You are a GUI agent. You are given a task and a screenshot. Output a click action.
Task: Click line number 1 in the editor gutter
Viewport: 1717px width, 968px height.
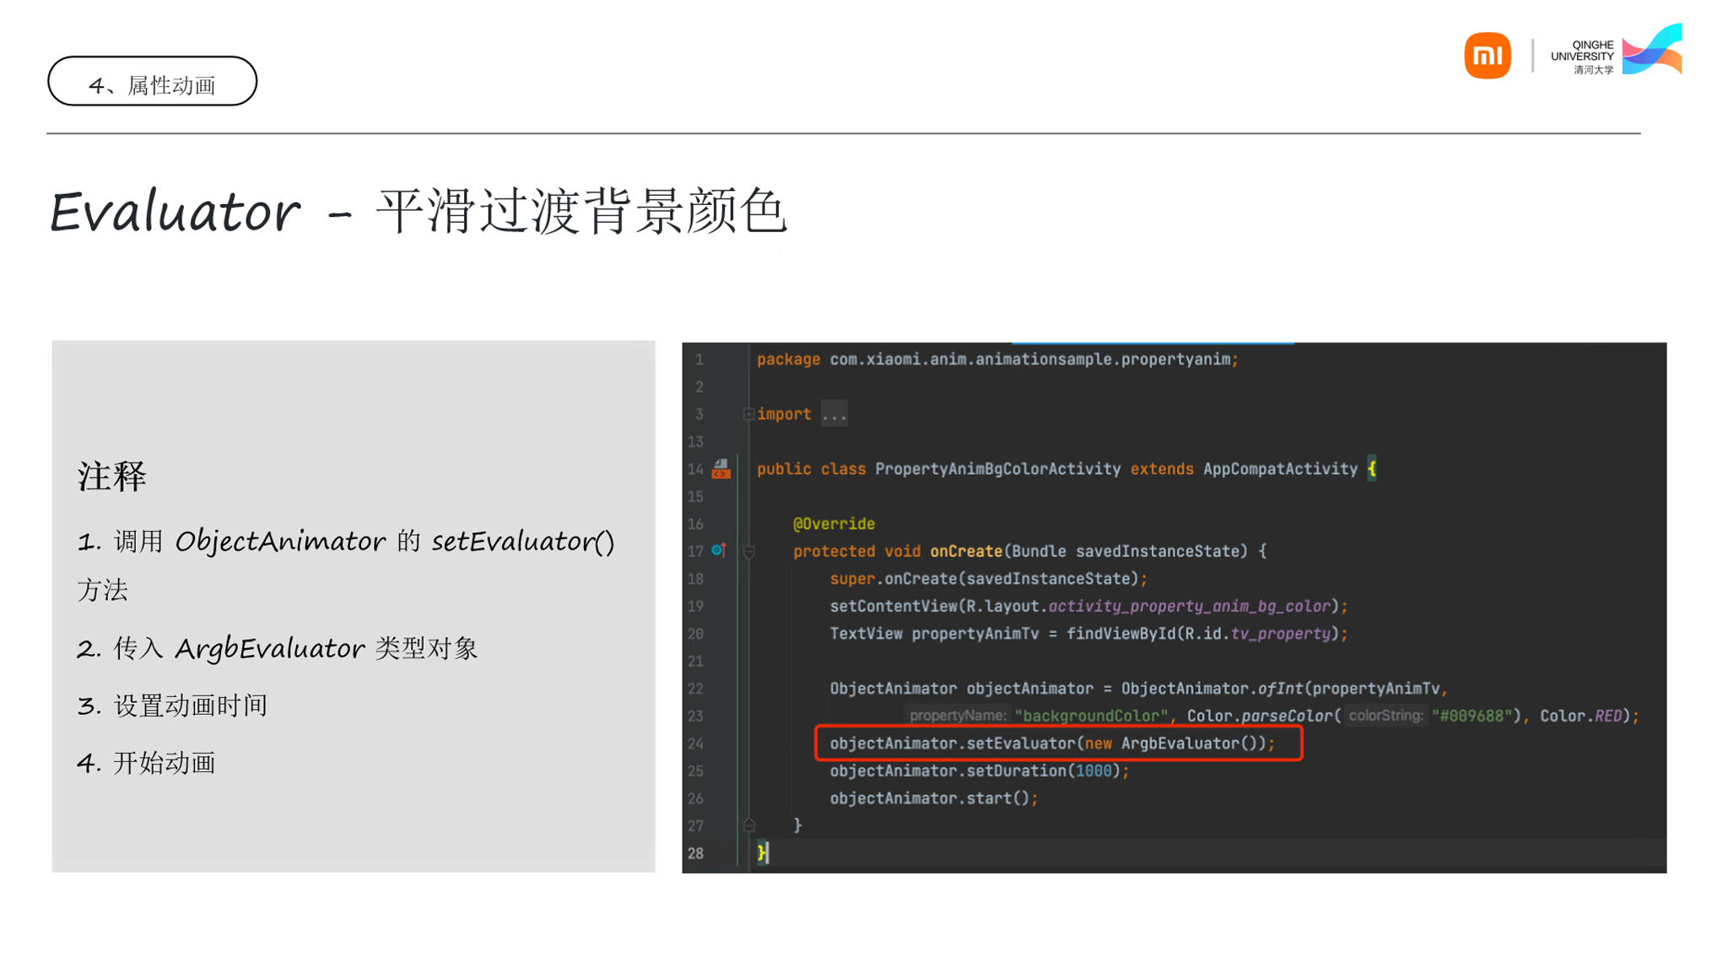coord(699,360)
